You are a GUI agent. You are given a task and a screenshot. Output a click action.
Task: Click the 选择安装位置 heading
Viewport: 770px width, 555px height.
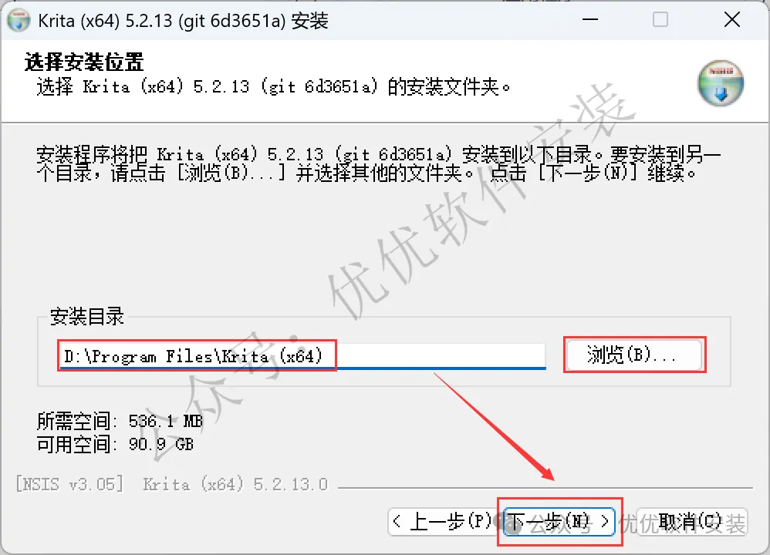pos(83,62)
